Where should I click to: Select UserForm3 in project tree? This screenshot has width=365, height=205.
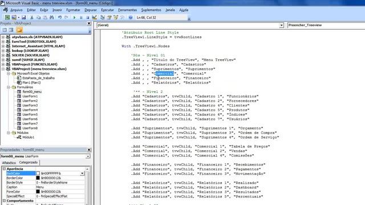(x=30, y=105)
